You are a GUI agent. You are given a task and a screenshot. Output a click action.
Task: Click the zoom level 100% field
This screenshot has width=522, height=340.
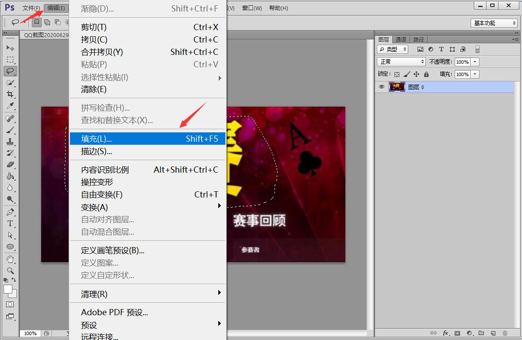click(30, 333)
